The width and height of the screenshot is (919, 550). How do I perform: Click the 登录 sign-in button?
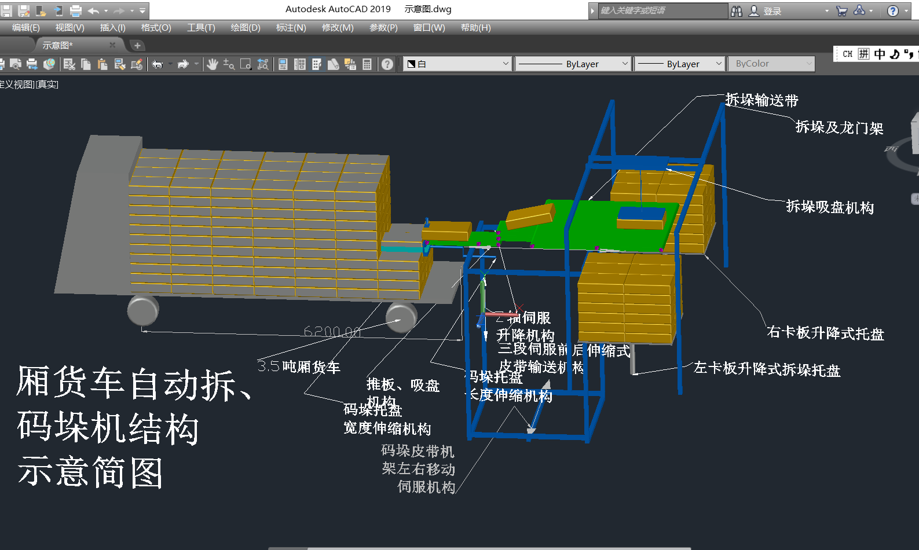(x=766, y=10)
